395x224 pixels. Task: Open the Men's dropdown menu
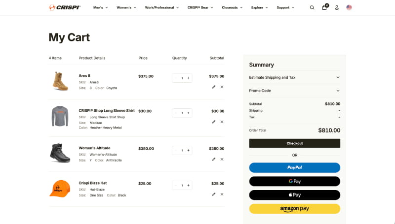pyautogui.click(x=100, y=7)
